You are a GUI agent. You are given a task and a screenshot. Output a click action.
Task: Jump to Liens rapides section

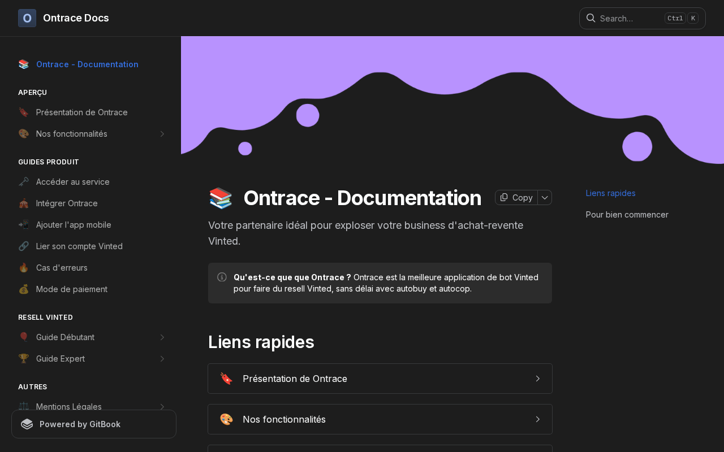click(611, 193)
